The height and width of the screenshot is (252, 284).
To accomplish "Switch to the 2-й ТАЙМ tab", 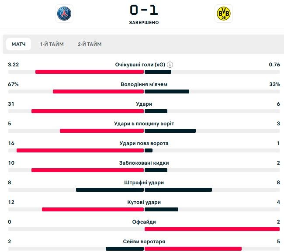I will (90, 44).
